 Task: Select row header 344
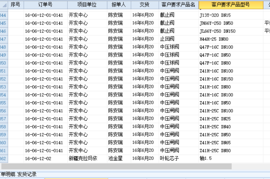click(x=4, y=15)
